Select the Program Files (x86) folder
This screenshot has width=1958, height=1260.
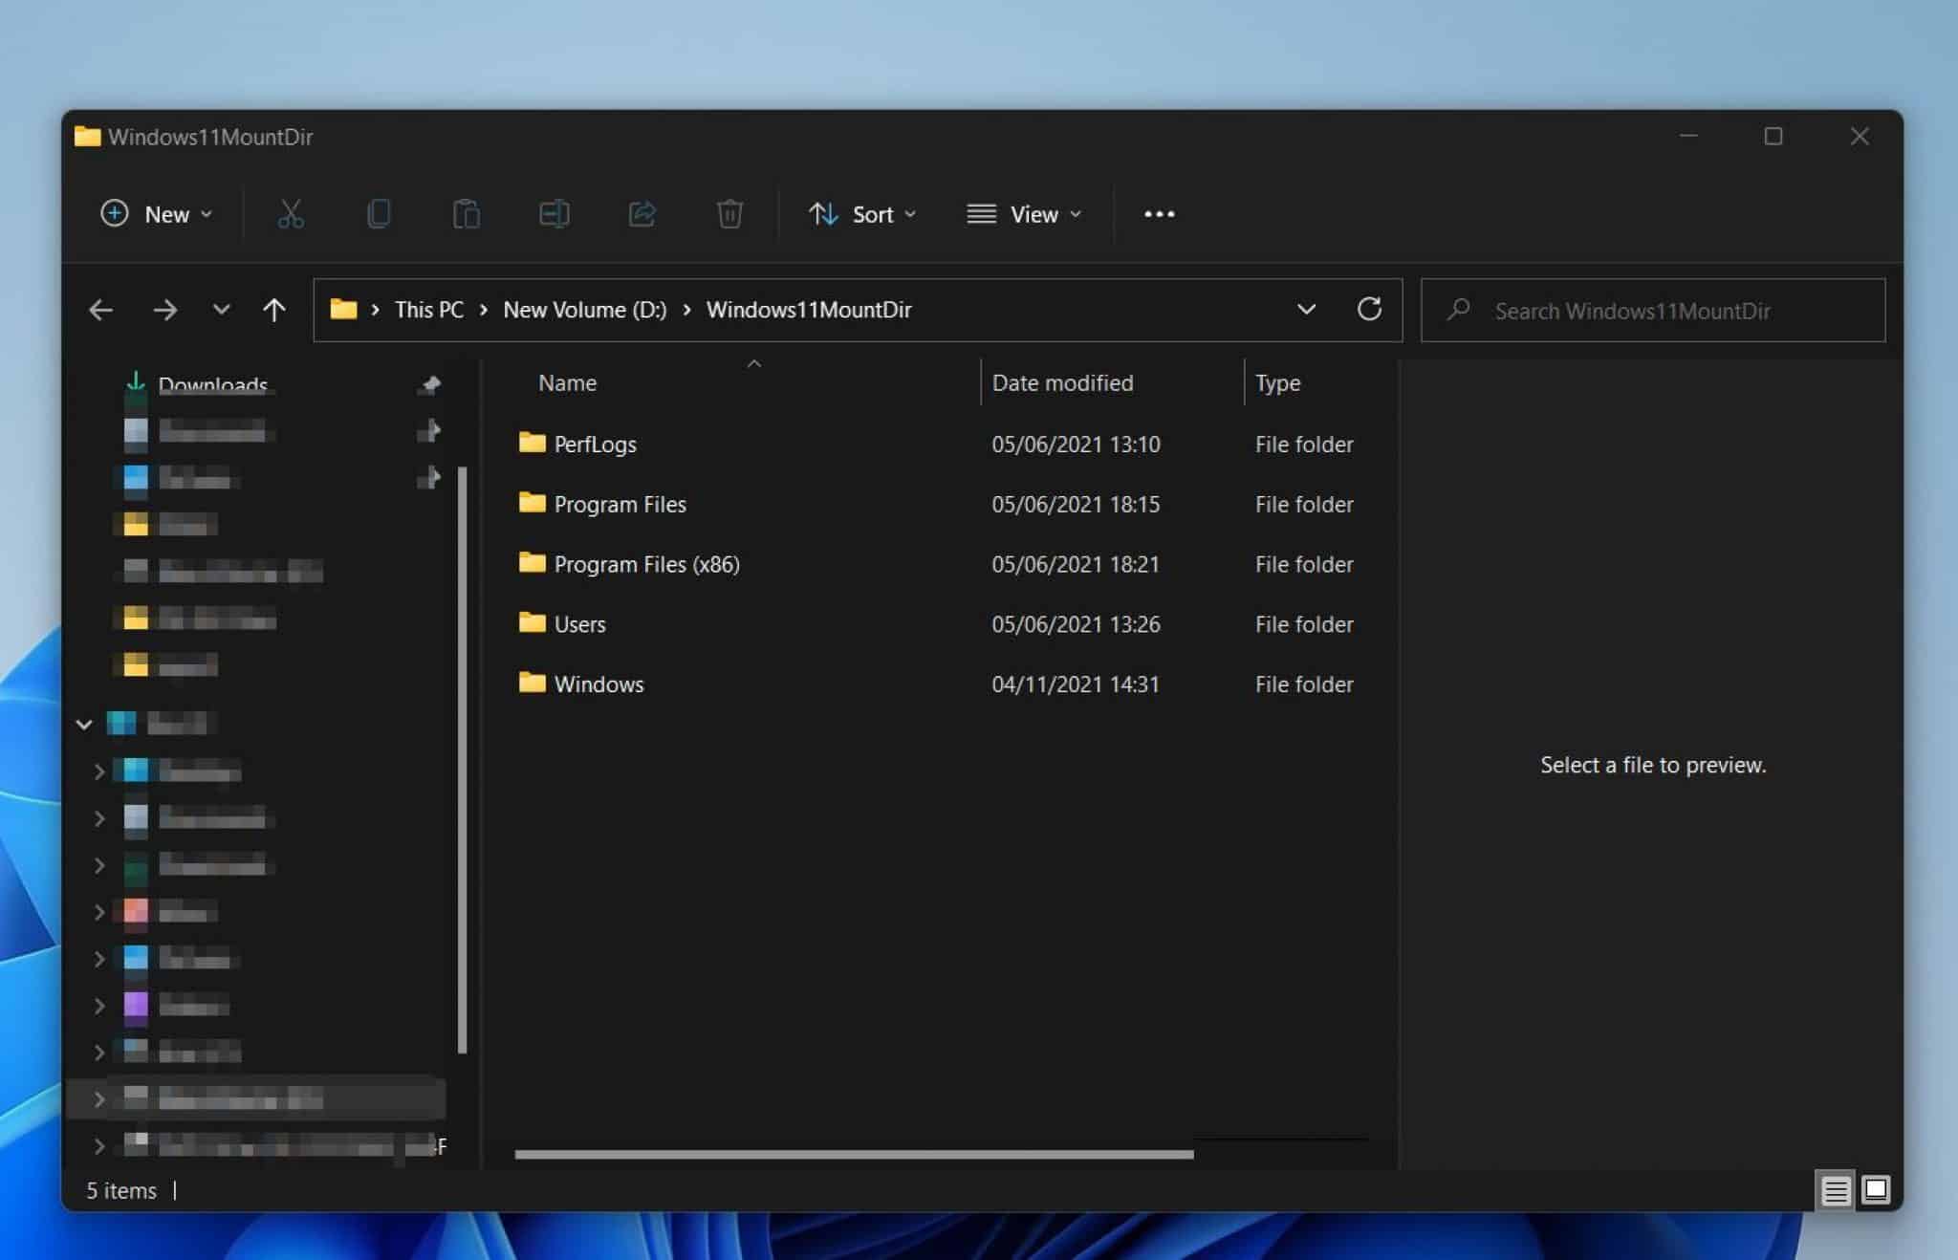point(646,564)
